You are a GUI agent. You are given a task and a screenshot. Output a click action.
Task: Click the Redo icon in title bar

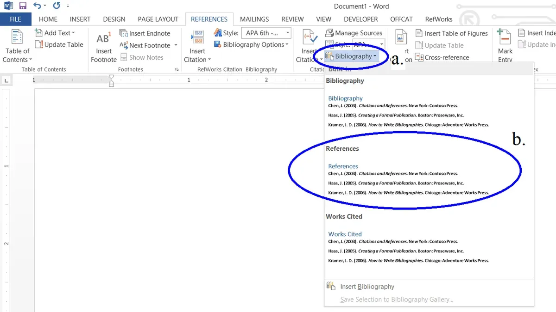(x=57, y=6)
